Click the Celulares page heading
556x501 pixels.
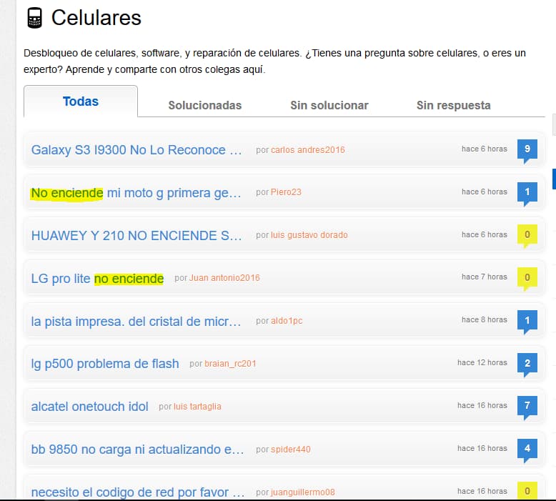coord(96,18)
